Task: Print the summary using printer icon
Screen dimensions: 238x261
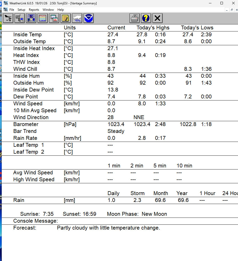Action: click(135, 18)
